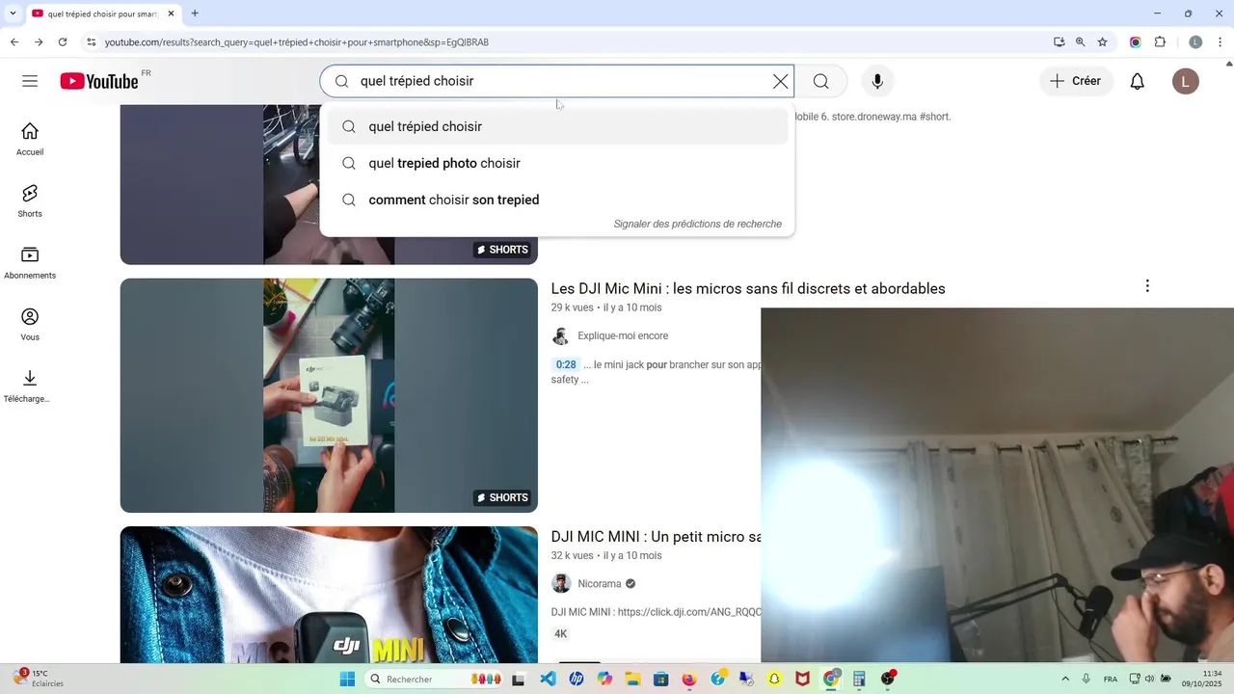This screenshot has width=1234, height=694.
Task: Open Snapchat from taskbar
Action: tap(774, 679)
